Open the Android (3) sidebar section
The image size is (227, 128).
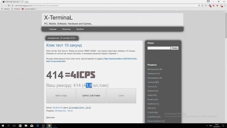pyautogui.click(x=153, y=91)
